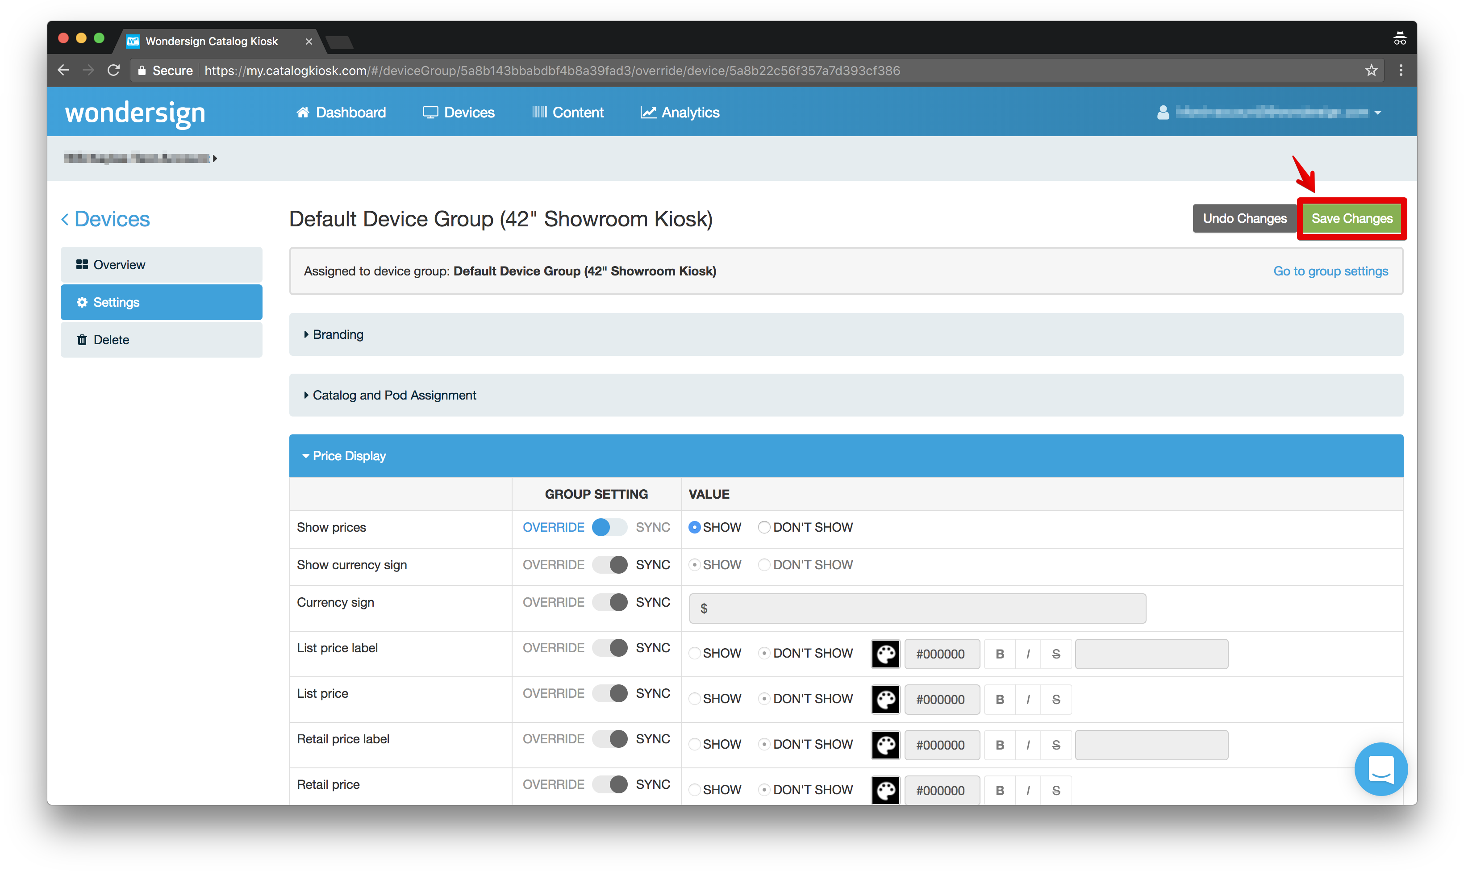Reload the page with the refresh icon
This screenshot has width=1464, height=871.
pos(114,71)
